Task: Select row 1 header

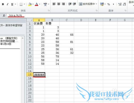Action: [x=30, y=24]
